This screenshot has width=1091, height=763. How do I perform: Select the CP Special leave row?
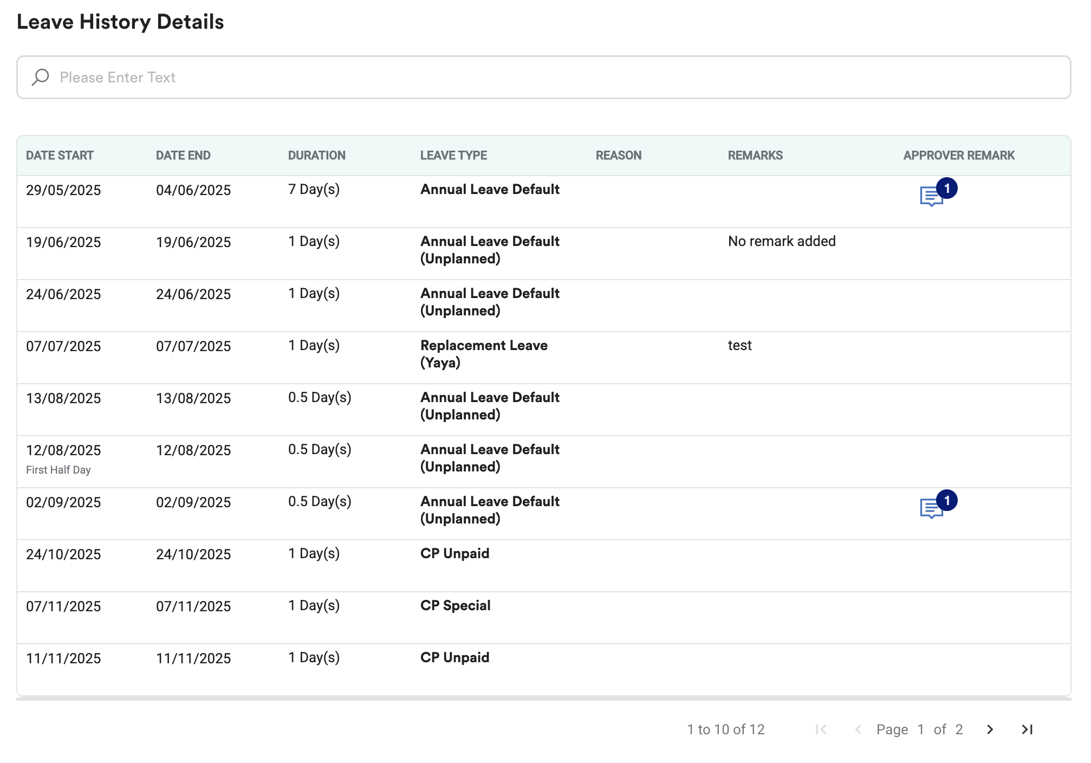coord(455,606)
